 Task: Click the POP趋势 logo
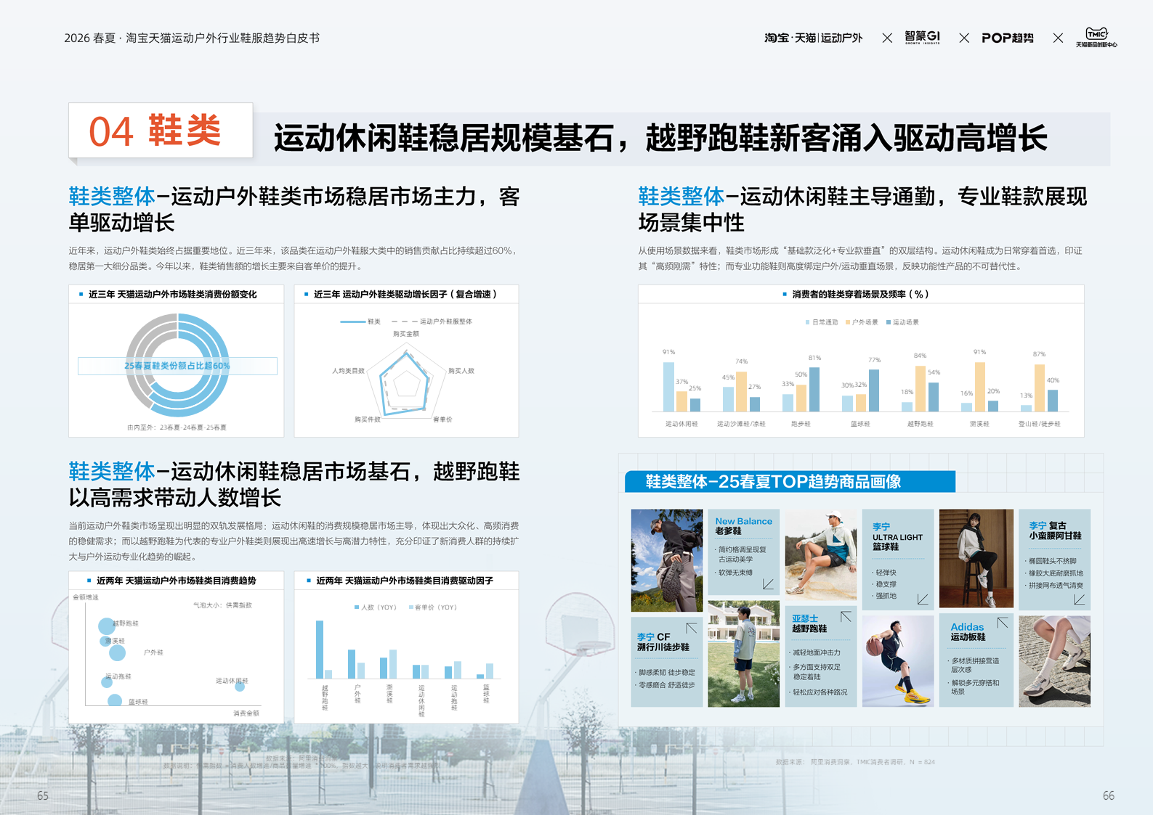[1007, 38]
